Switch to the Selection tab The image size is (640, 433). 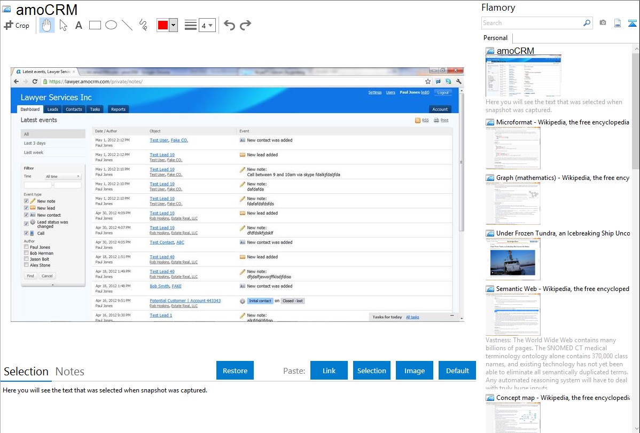click(x=26, y=372)
